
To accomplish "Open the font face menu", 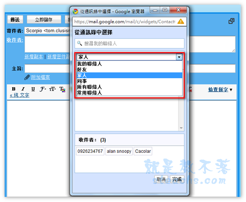I will (43, 89).
